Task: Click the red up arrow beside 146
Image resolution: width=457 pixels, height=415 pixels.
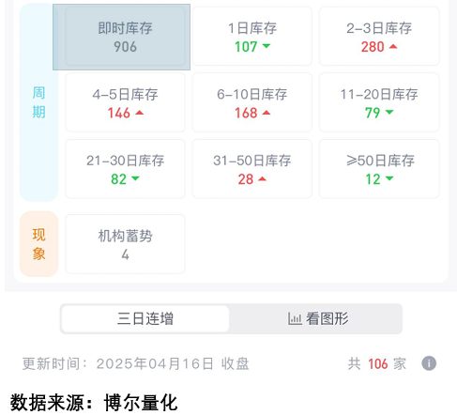Action: click(x=139, y=113)
